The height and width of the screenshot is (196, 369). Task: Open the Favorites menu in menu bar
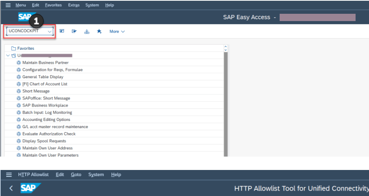point(53,5)
